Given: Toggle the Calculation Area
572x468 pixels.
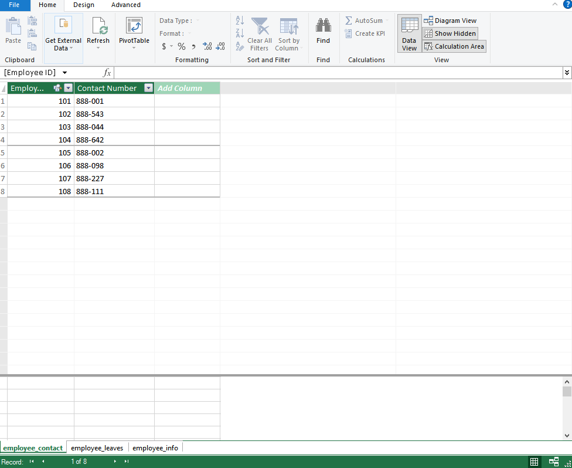Looking at the screenshot, I should [x=454, y=46].
